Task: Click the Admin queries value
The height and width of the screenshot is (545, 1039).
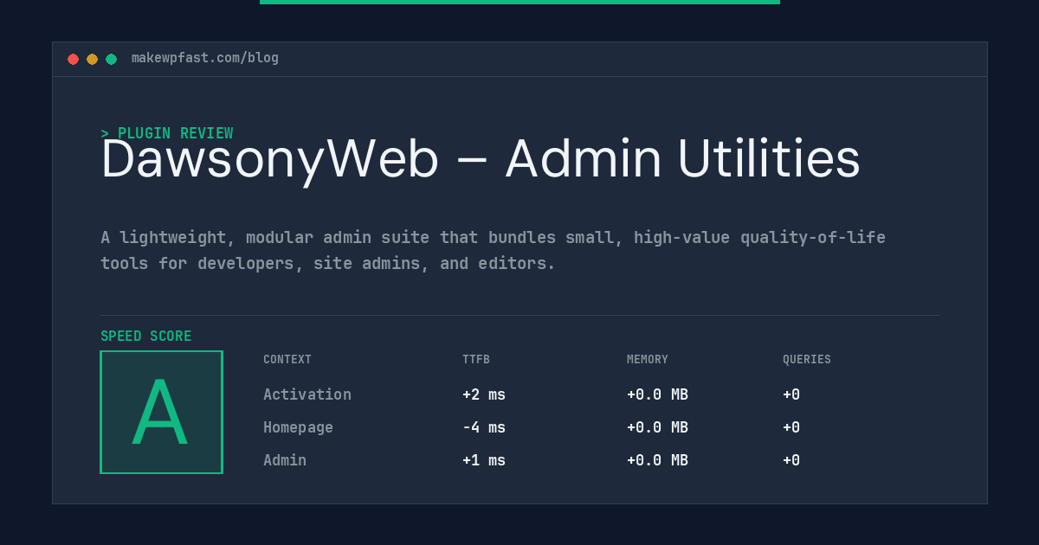Action: [791, 460]
